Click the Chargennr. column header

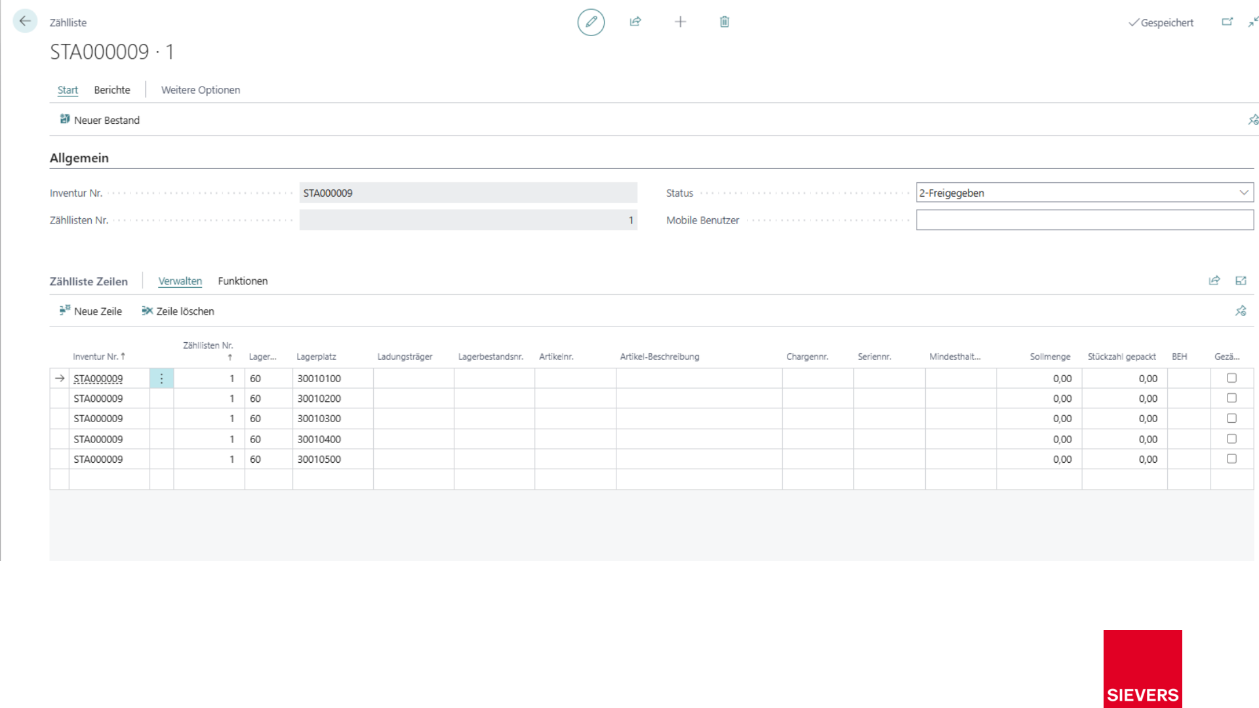tap(807, 357)
